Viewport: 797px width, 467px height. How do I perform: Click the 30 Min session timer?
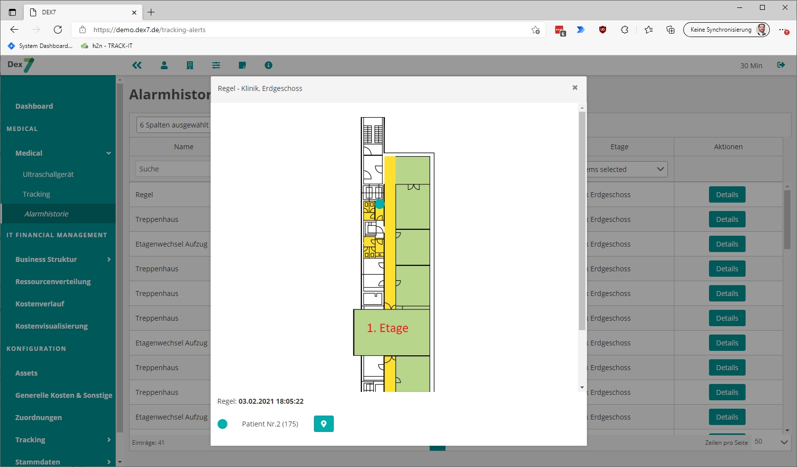point(751,66)
